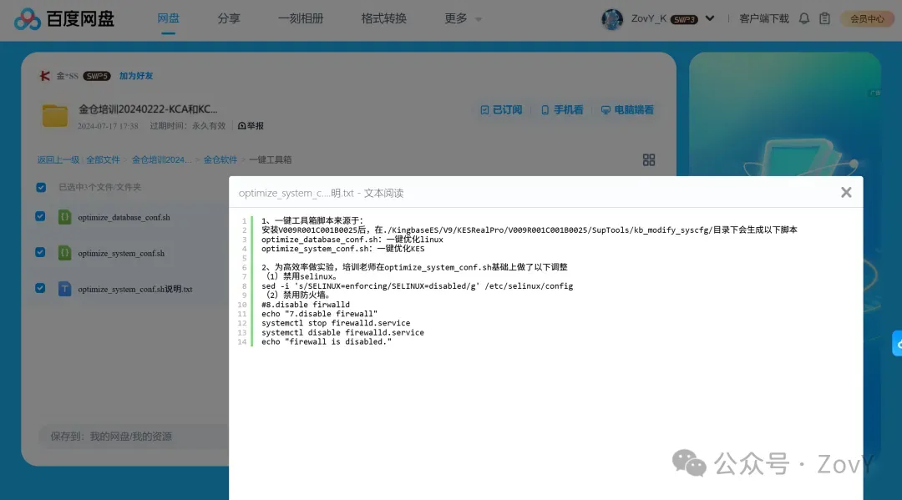
Task: Click optimize_system_conf.sh file icon
Action: click(x=64, y=253)
